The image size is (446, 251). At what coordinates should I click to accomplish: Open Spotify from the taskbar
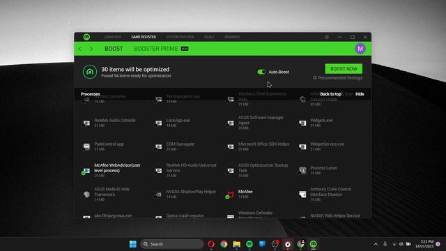(249, 244)
